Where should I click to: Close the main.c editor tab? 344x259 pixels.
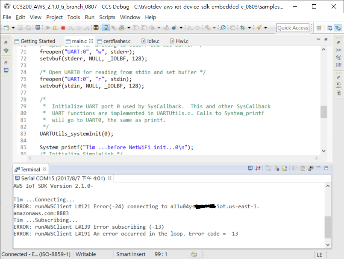point(91,41)
